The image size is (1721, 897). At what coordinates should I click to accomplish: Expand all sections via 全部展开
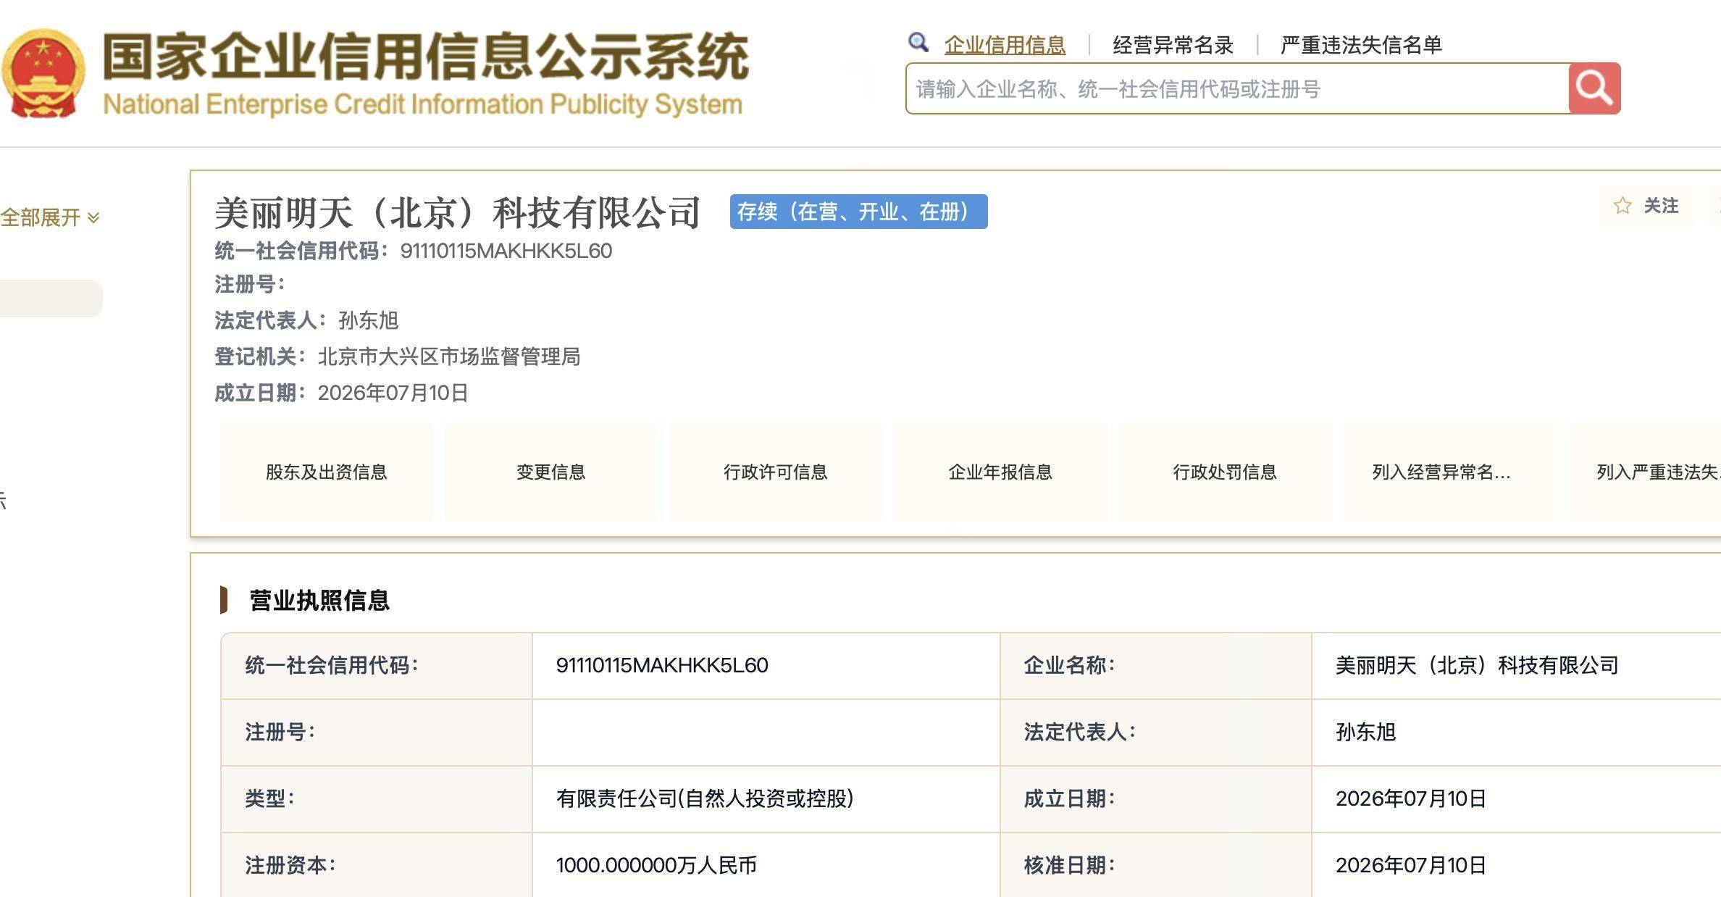[x=50, y=217]
